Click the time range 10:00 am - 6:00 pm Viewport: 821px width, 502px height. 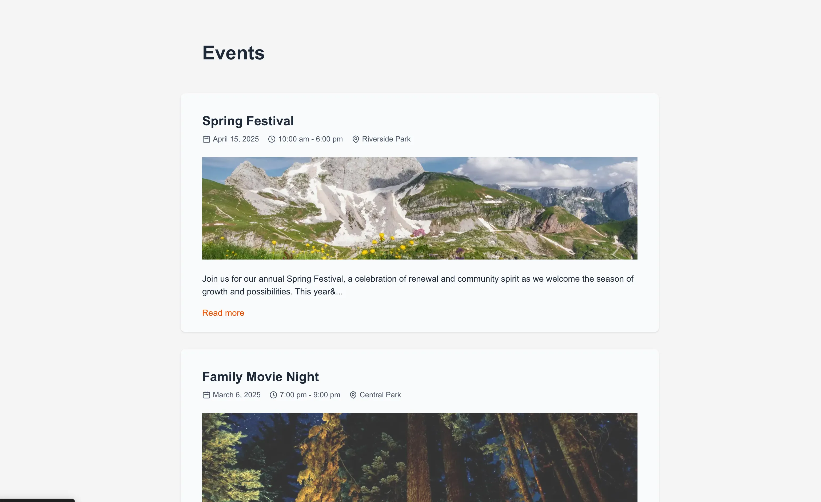310,139
